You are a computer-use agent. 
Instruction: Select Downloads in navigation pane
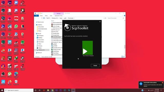(41, 42)
